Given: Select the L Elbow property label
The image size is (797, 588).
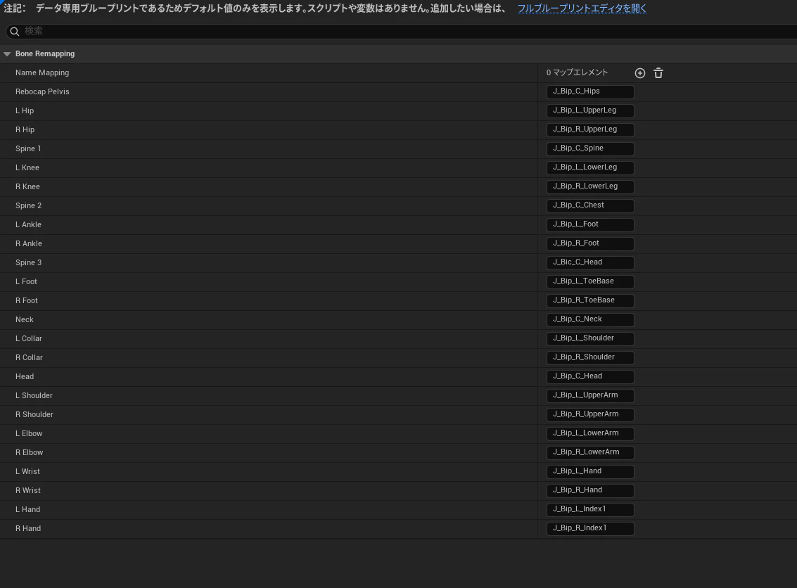Looking at the screenshot, I should pos(29,433).
